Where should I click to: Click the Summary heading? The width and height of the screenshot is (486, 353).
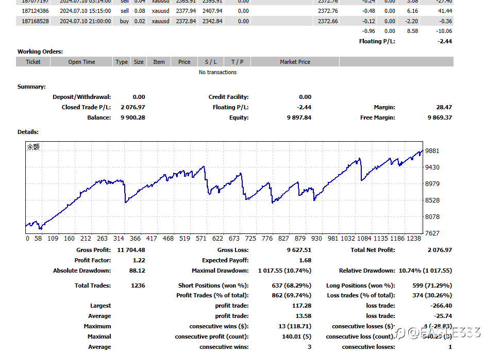click(31, 87)
